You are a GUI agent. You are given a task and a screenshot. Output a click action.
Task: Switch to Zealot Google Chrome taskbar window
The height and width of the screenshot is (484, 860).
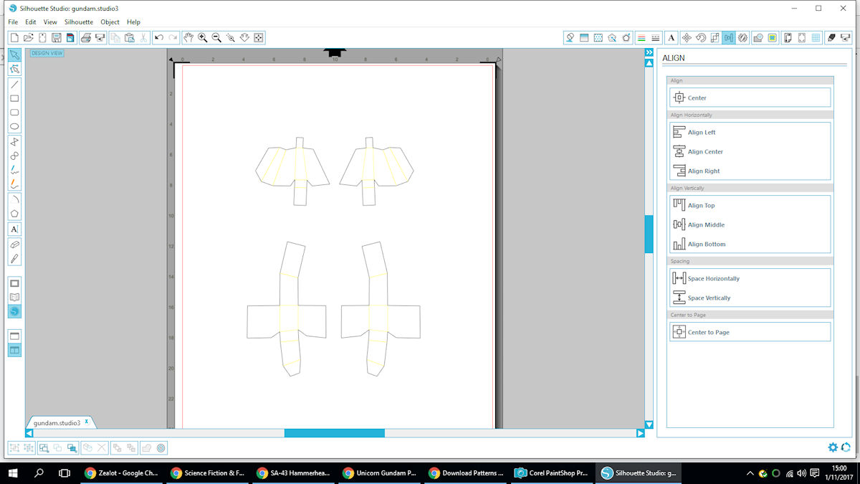122,473
